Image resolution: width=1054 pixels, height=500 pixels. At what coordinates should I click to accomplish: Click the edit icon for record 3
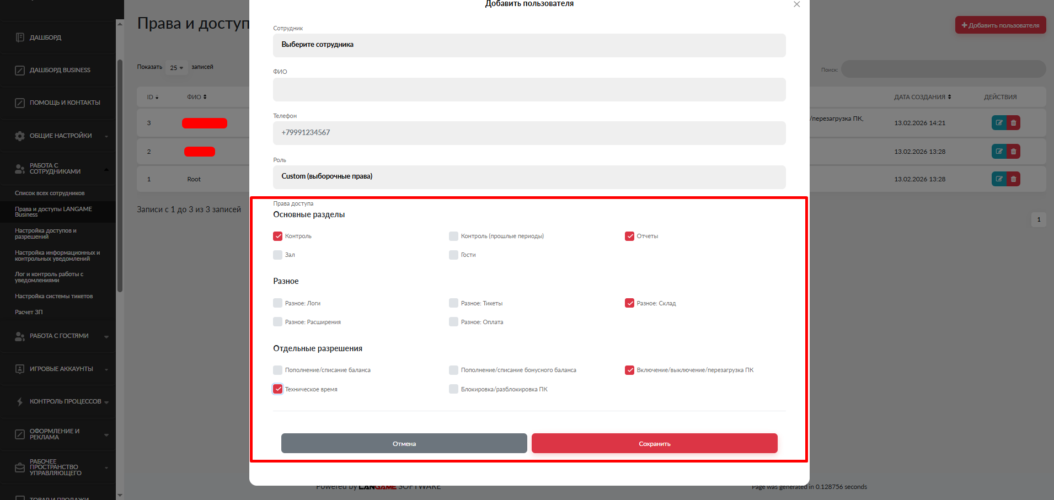click(x=999, y=123)
